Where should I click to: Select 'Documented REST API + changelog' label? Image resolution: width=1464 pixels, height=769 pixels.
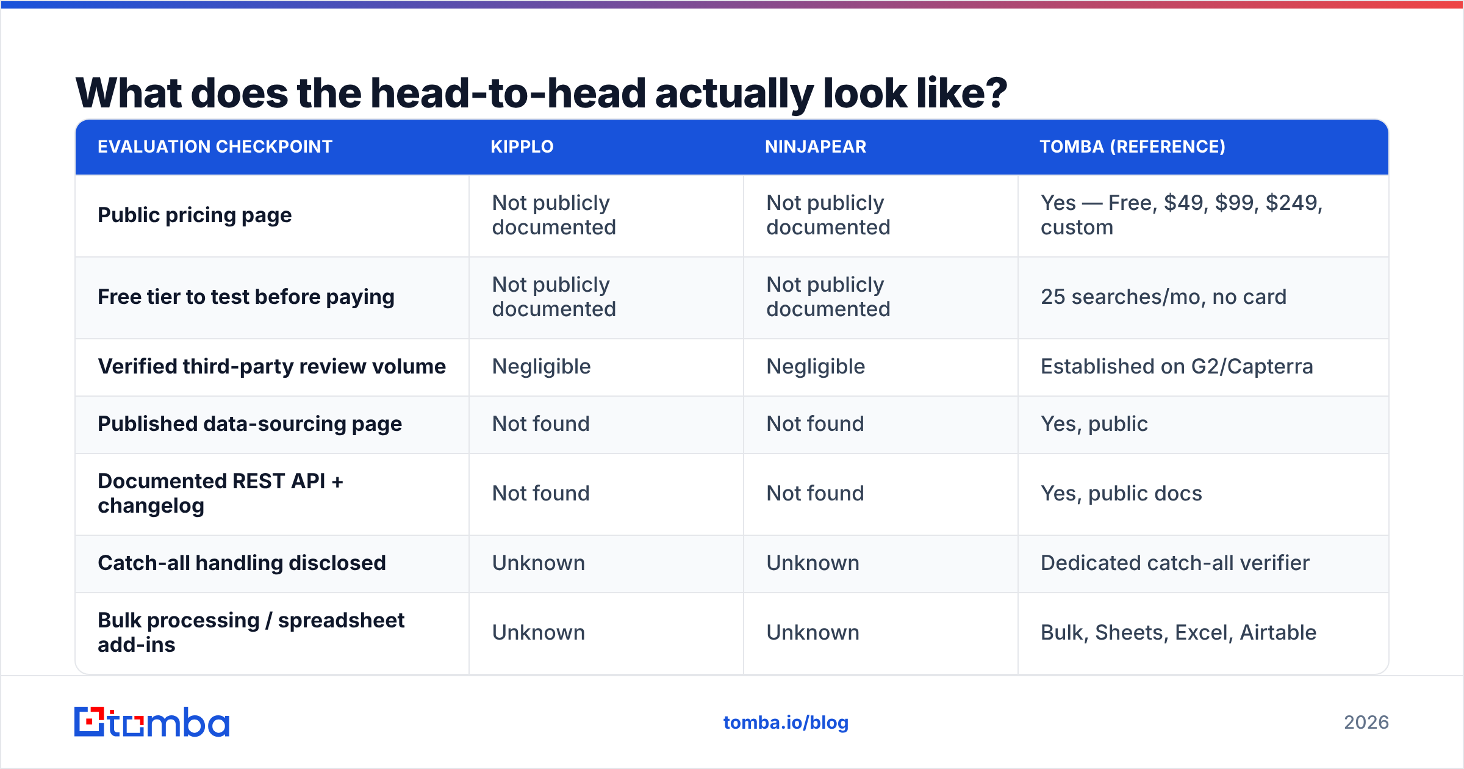pyautogui.click(x=220, y=493)
